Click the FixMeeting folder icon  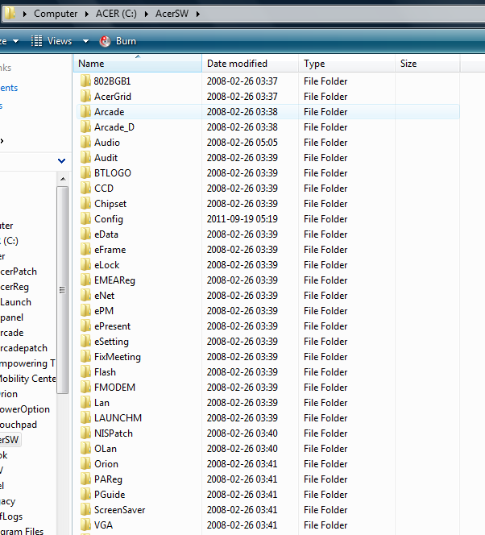[x=85, y=357]
